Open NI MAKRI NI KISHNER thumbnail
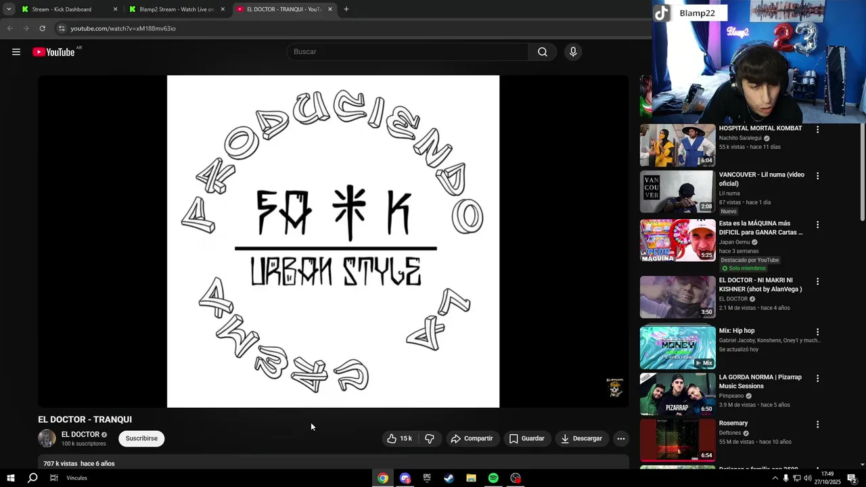 pyautogui.click(x=677, y=297)
